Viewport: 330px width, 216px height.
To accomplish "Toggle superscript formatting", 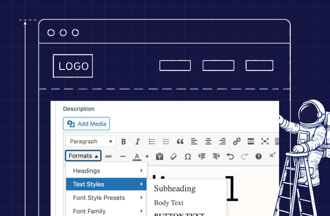I will [272, 155].
